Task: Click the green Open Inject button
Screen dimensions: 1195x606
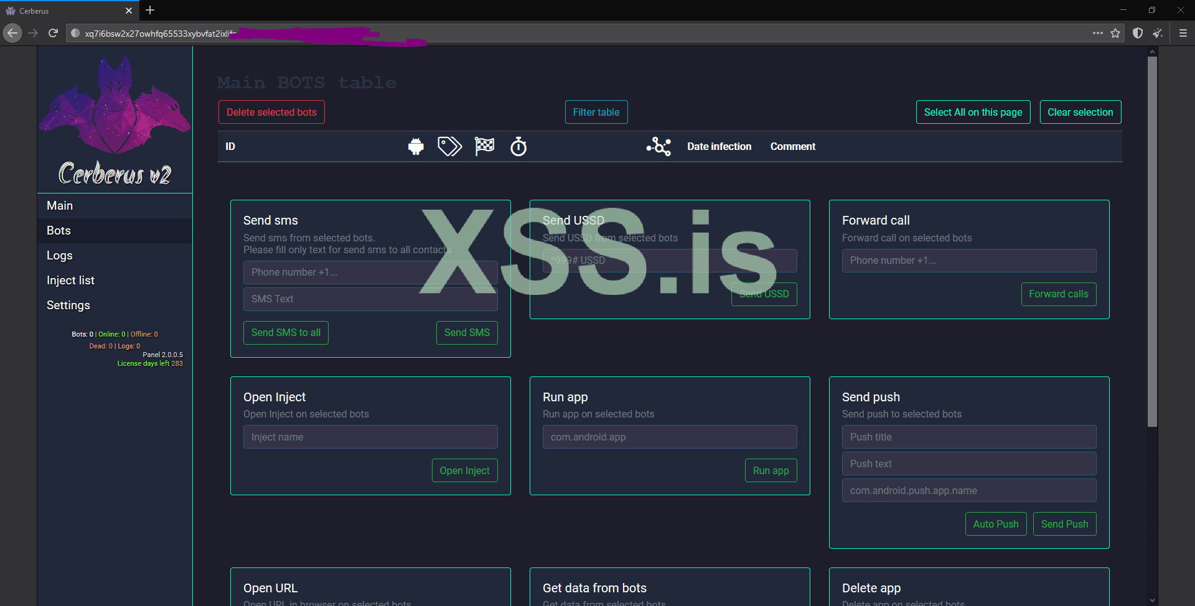Action: (465, 470)
